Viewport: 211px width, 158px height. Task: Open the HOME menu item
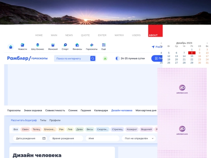pos(39,35)
